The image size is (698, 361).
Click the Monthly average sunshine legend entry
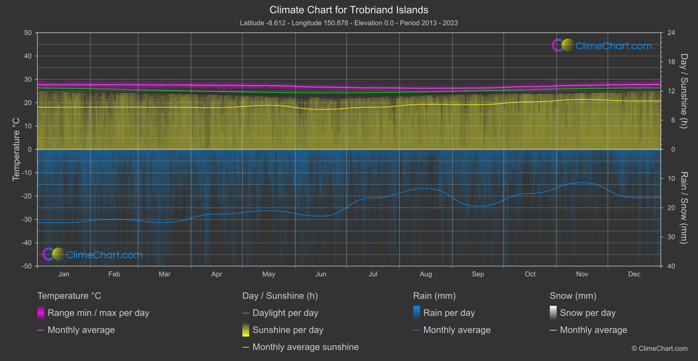tap(301, 347)
